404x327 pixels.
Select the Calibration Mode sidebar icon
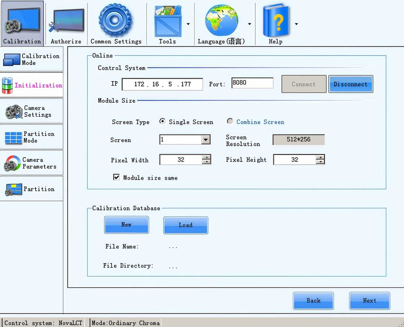(x=12, y=59)
